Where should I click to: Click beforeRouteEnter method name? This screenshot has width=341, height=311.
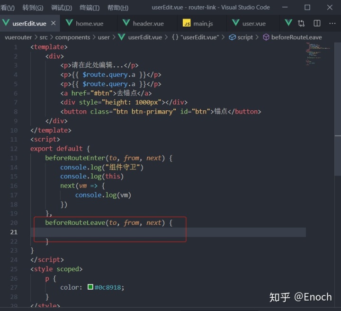click(x=75, y=158)
